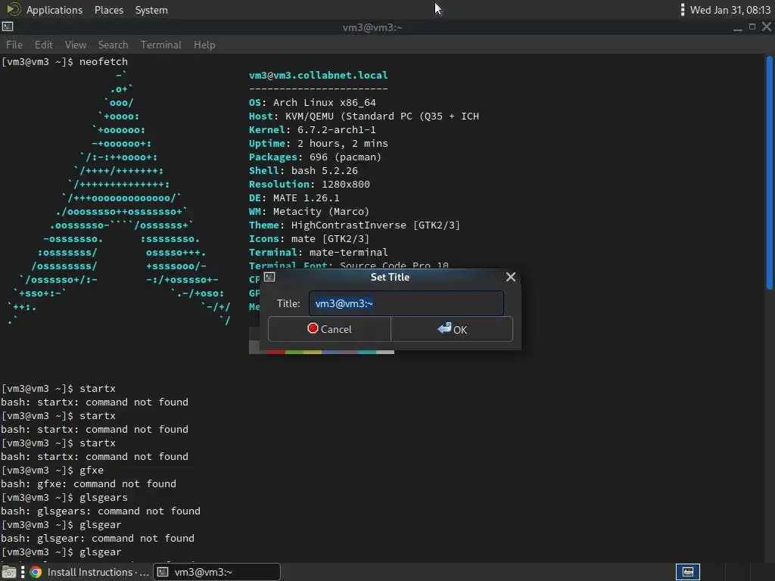Click the 'Theme: HighContrastInverse' line
The width and height of the screenshot is (775, 581).
[354, 225]
